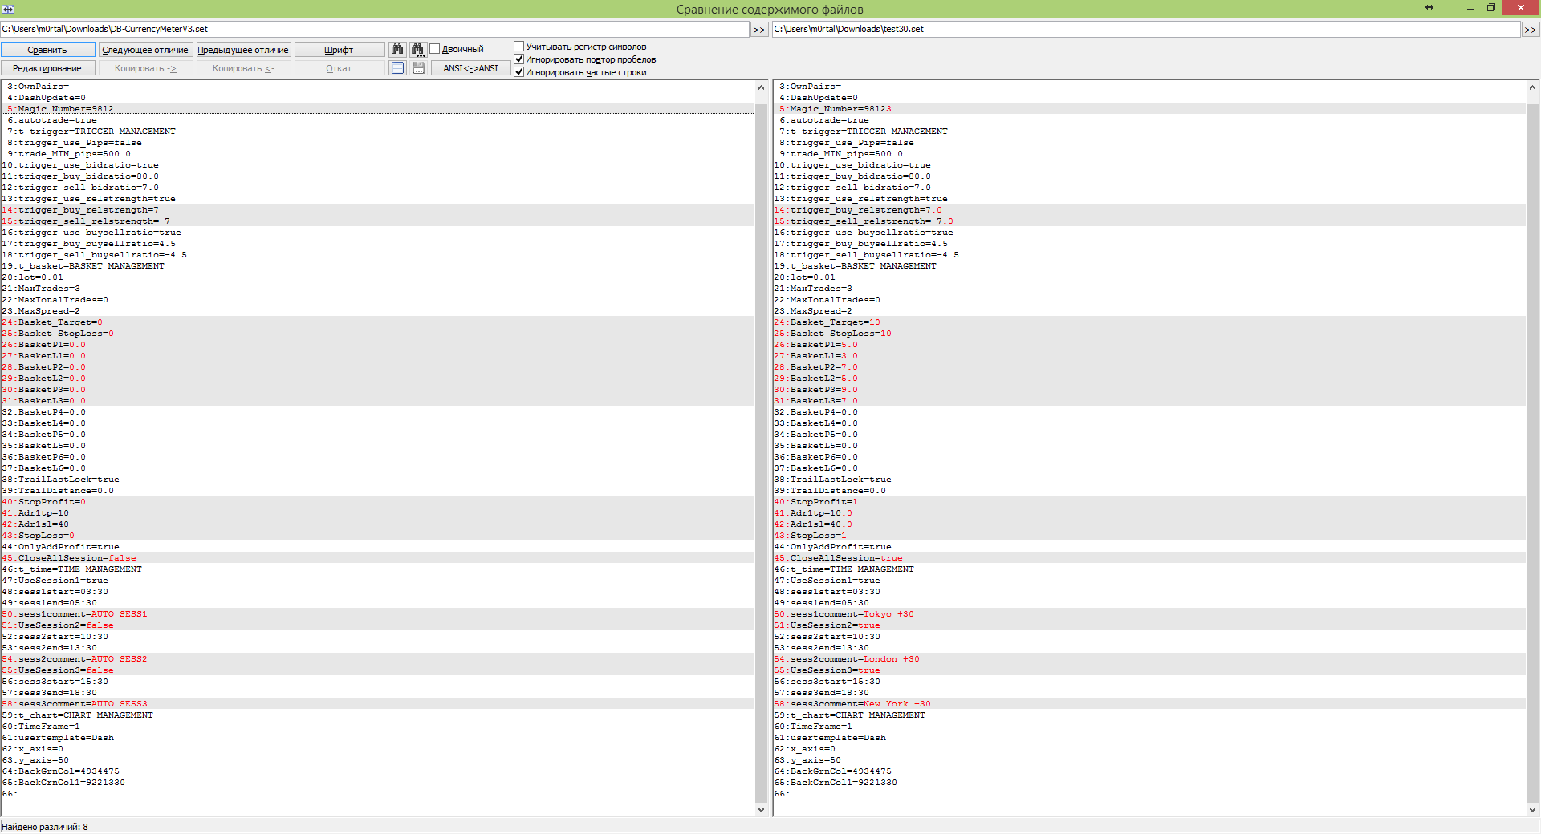
Task: Open the Шрифт font dialog
Action: point(339,50)
